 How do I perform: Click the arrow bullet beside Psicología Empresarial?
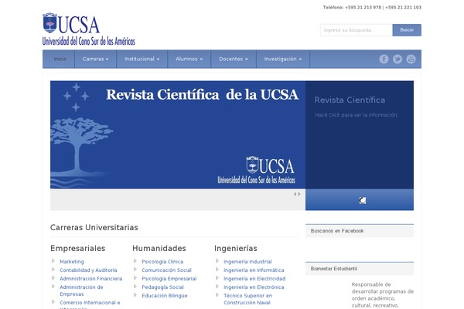coord(135,278)
